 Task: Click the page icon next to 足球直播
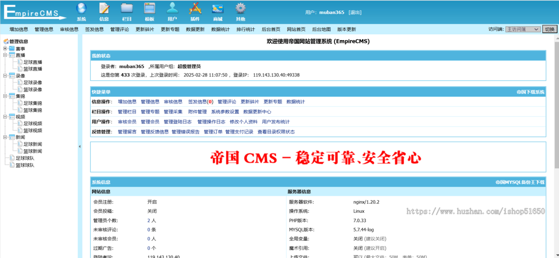(x=20, y=62)
